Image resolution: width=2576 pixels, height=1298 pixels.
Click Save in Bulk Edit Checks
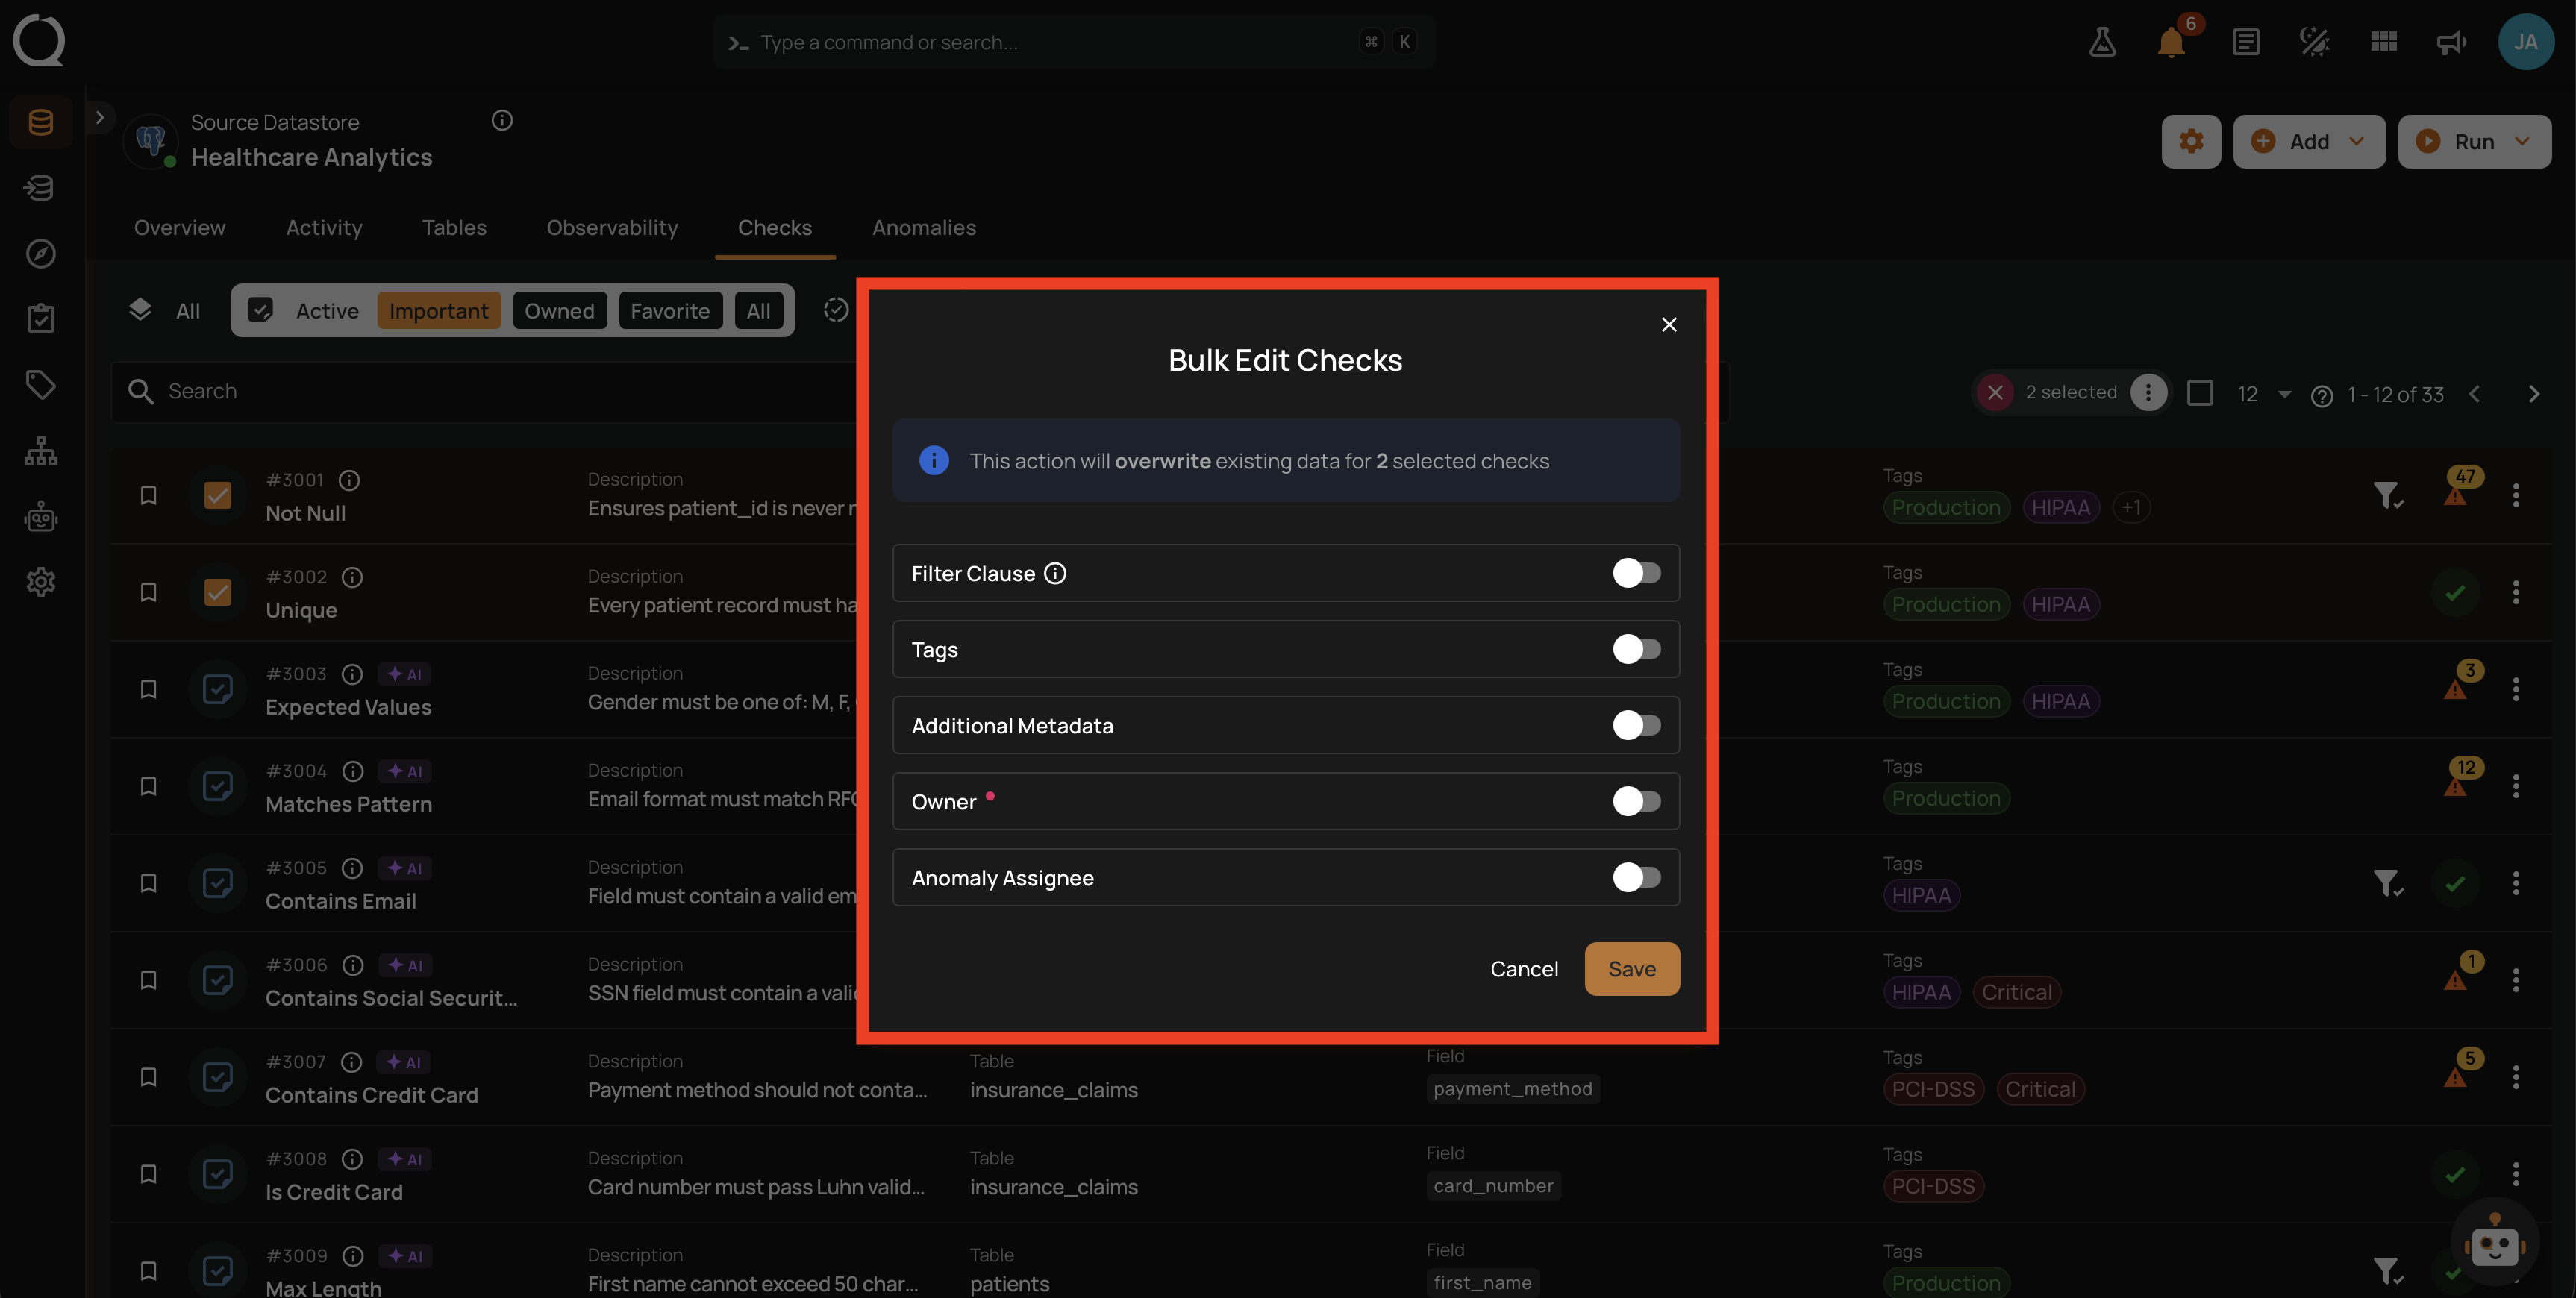[1632, 969]
